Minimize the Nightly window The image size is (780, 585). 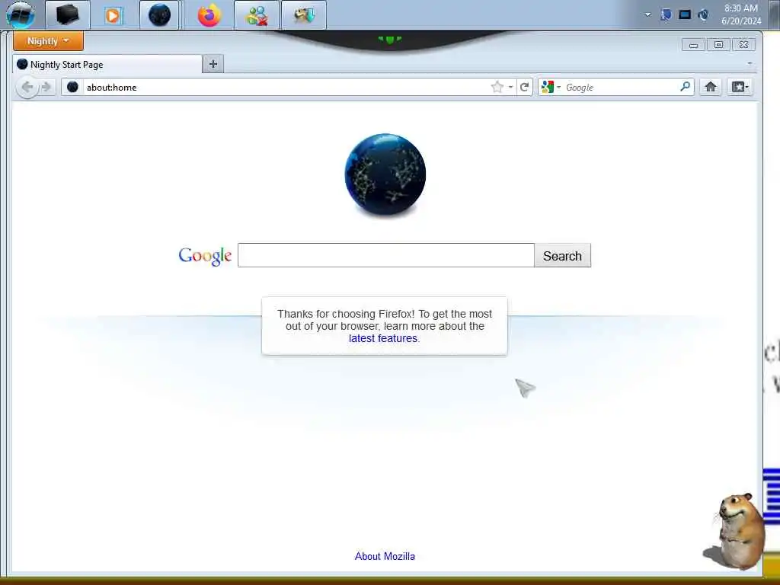coord(693,45)
